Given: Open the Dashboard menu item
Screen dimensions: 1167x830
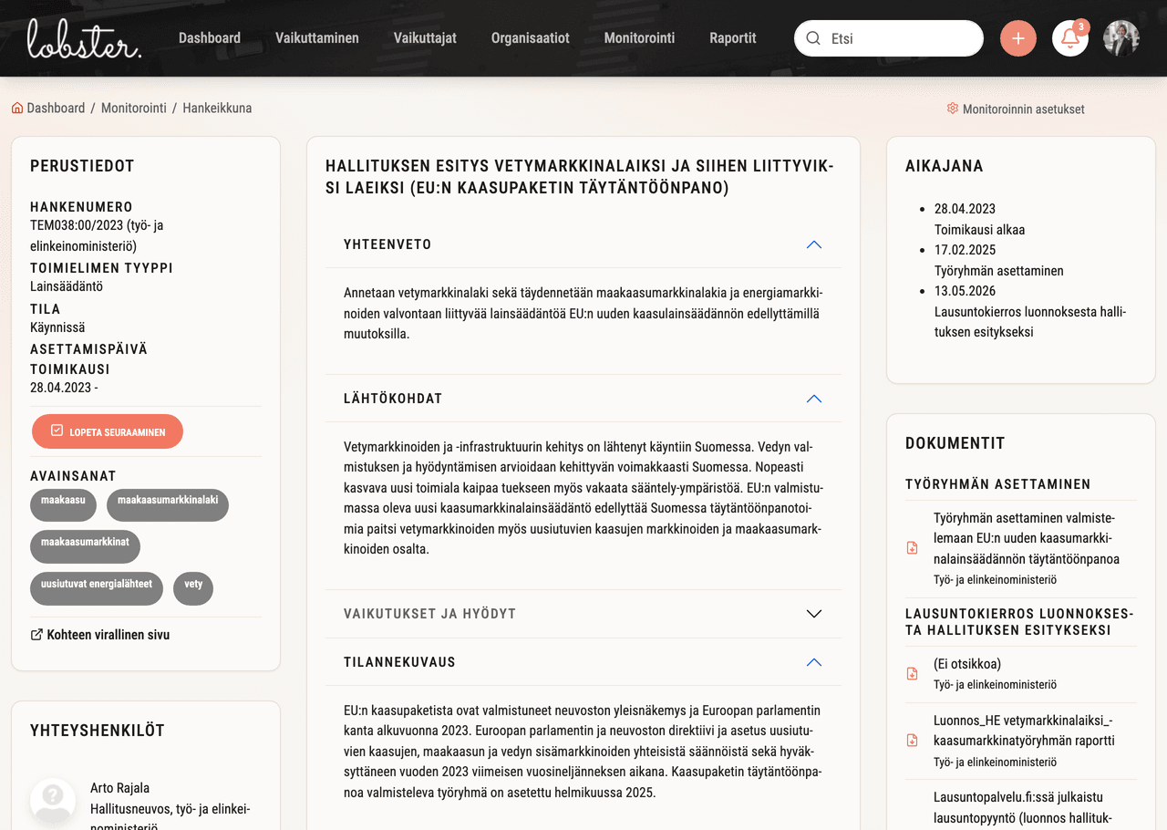Looking at the screenshot, I should coord(210,38).
